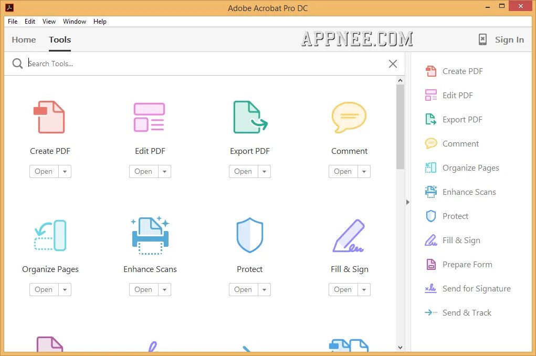
Task: Open the Window menu
Action: tap(75, 21)
